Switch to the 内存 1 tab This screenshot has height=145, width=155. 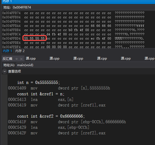[7, 51]
